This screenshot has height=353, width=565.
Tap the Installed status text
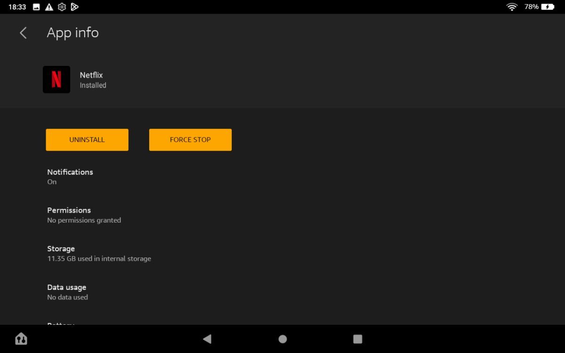pos(93,85)
